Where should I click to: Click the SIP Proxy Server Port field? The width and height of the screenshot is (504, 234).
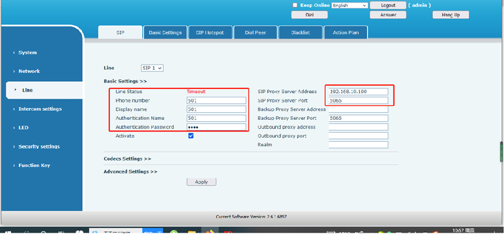click(x=359, y=101)
